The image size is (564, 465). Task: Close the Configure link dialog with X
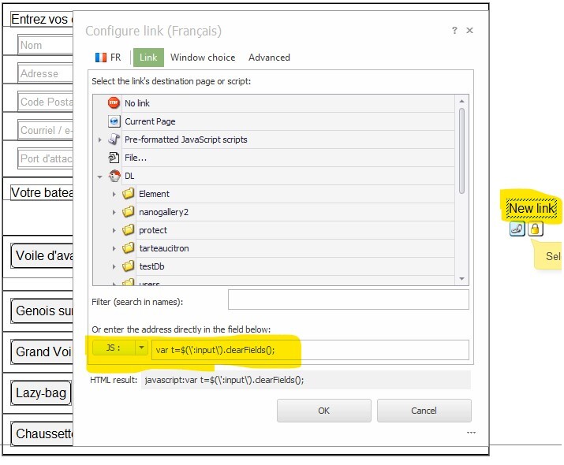[469, 30]
